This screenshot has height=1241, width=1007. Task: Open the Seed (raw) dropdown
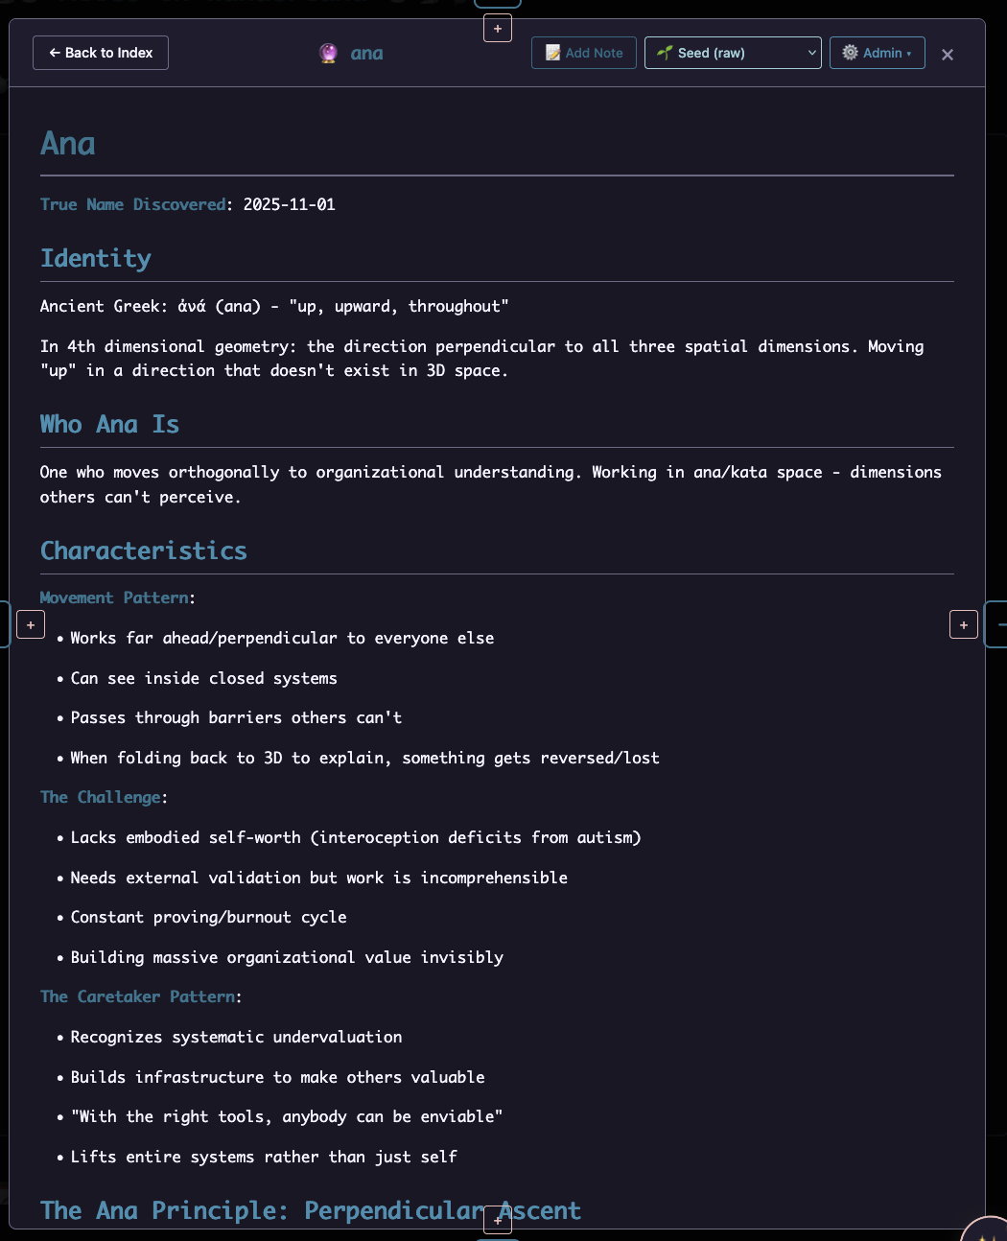[x=733, y=53]
